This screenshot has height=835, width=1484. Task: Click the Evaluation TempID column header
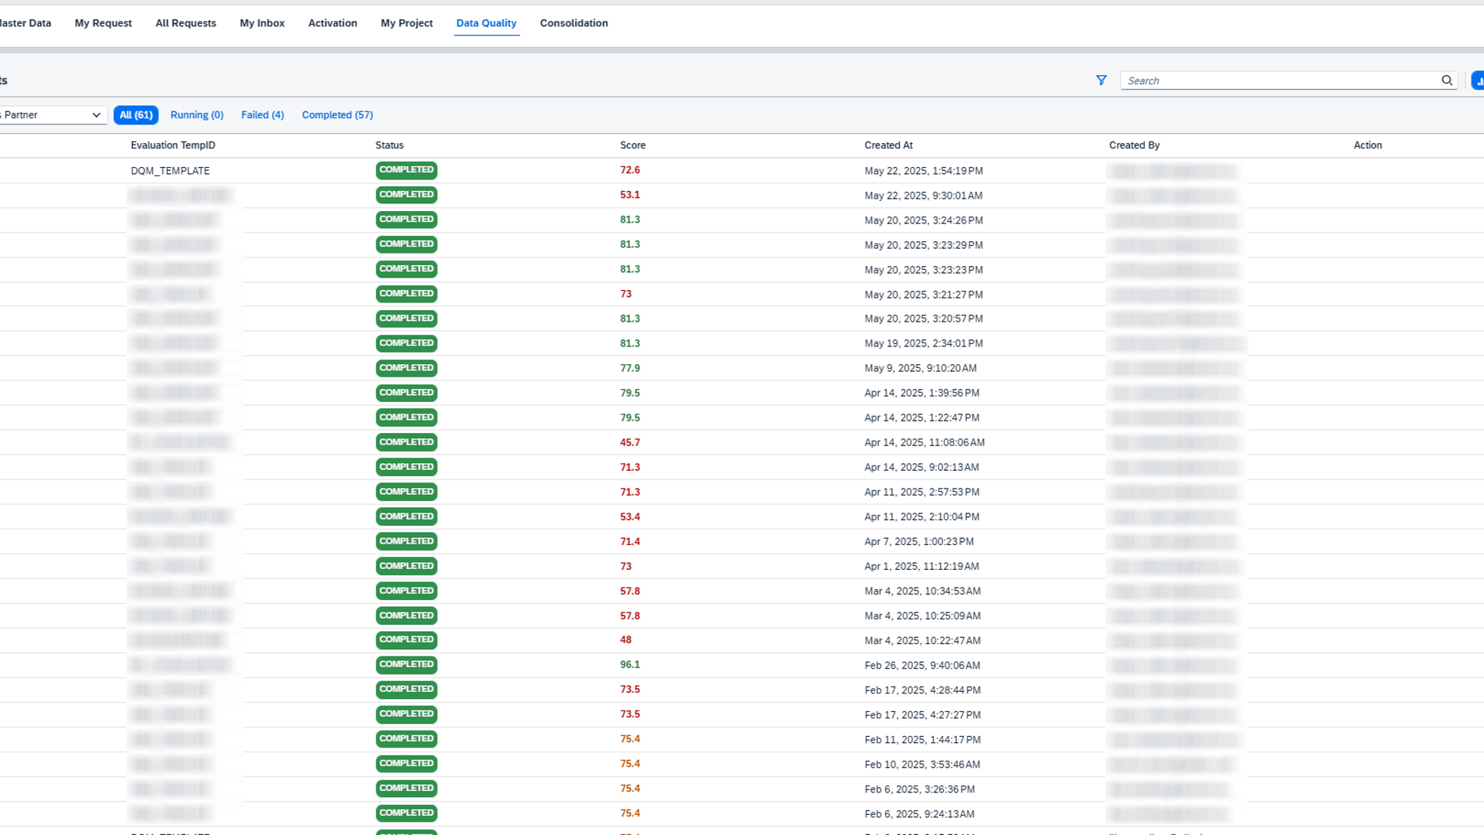173,145
